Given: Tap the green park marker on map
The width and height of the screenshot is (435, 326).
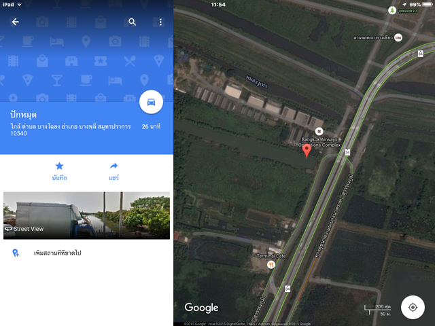Looking at the screenshot, I should click(392, 11).
